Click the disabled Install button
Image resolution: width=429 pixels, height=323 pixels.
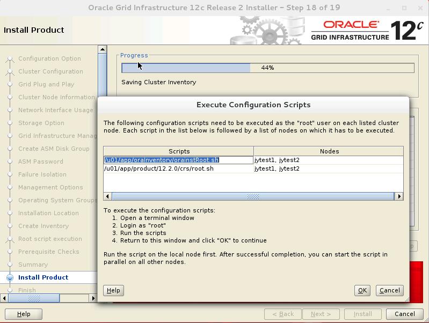click(362, 314)
